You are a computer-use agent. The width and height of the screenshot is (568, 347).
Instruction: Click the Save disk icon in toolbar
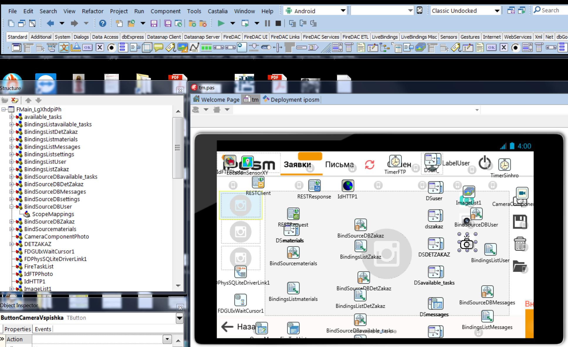(x=154, y=23)
